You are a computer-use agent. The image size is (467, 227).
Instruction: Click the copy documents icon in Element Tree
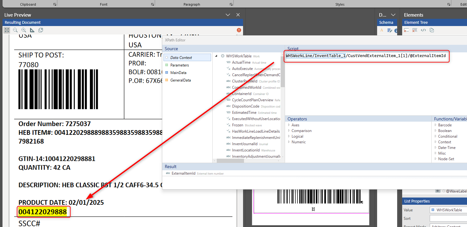[432, 30]
